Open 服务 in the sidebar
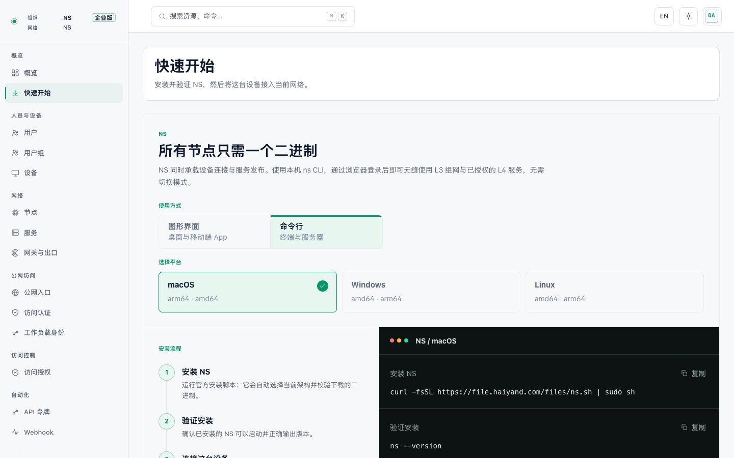This screenshot has width=734, height=458. click(64, 233)
